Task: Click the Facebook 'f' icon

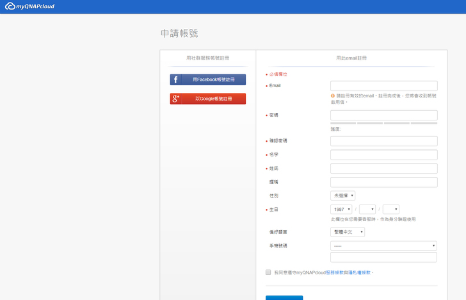Action: (175, 80)
